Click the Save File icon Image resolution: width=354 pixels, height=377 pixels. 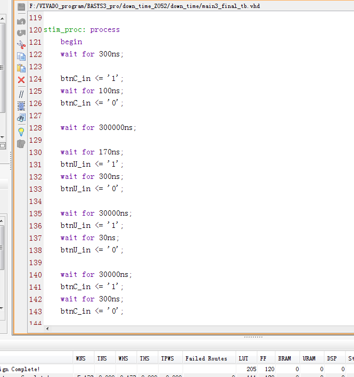(x=21, y=7)
